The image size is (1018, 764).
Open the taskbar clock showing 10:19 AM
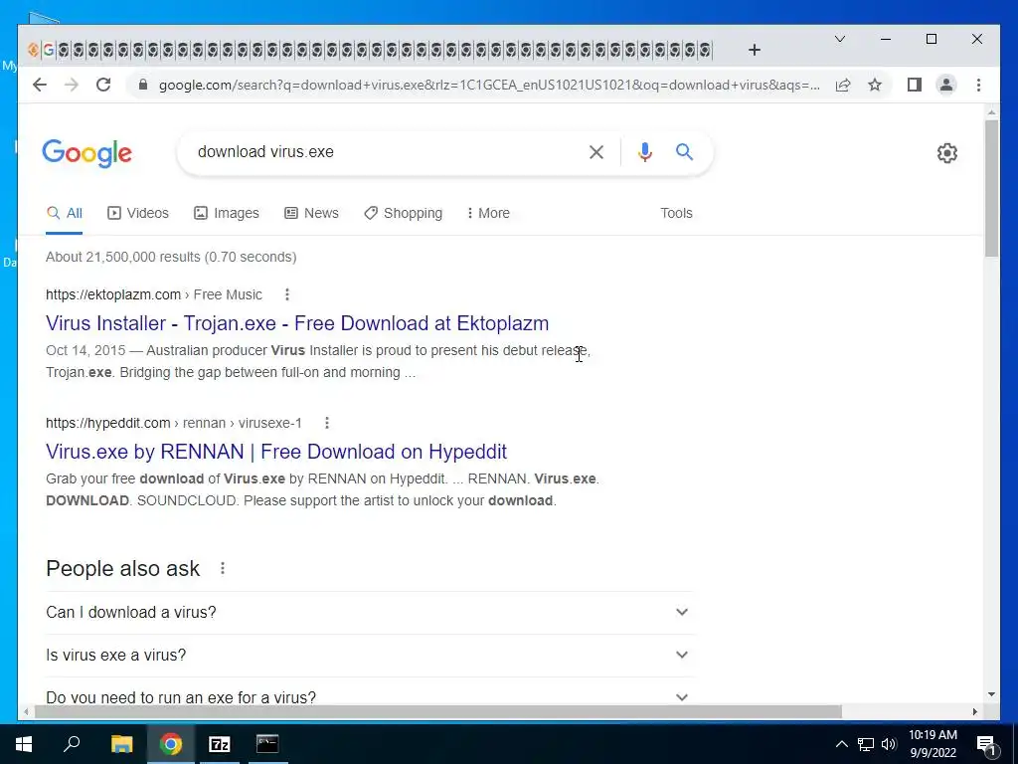(x=933, y=744)
